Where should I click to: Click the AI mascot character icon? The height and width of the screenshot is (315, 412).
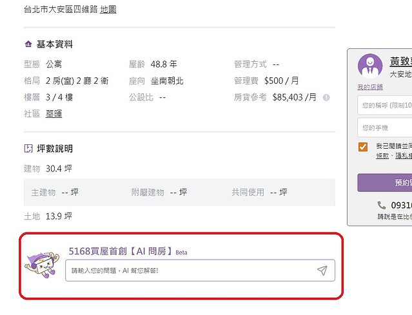pyautogui.click(x=42, y=265)
